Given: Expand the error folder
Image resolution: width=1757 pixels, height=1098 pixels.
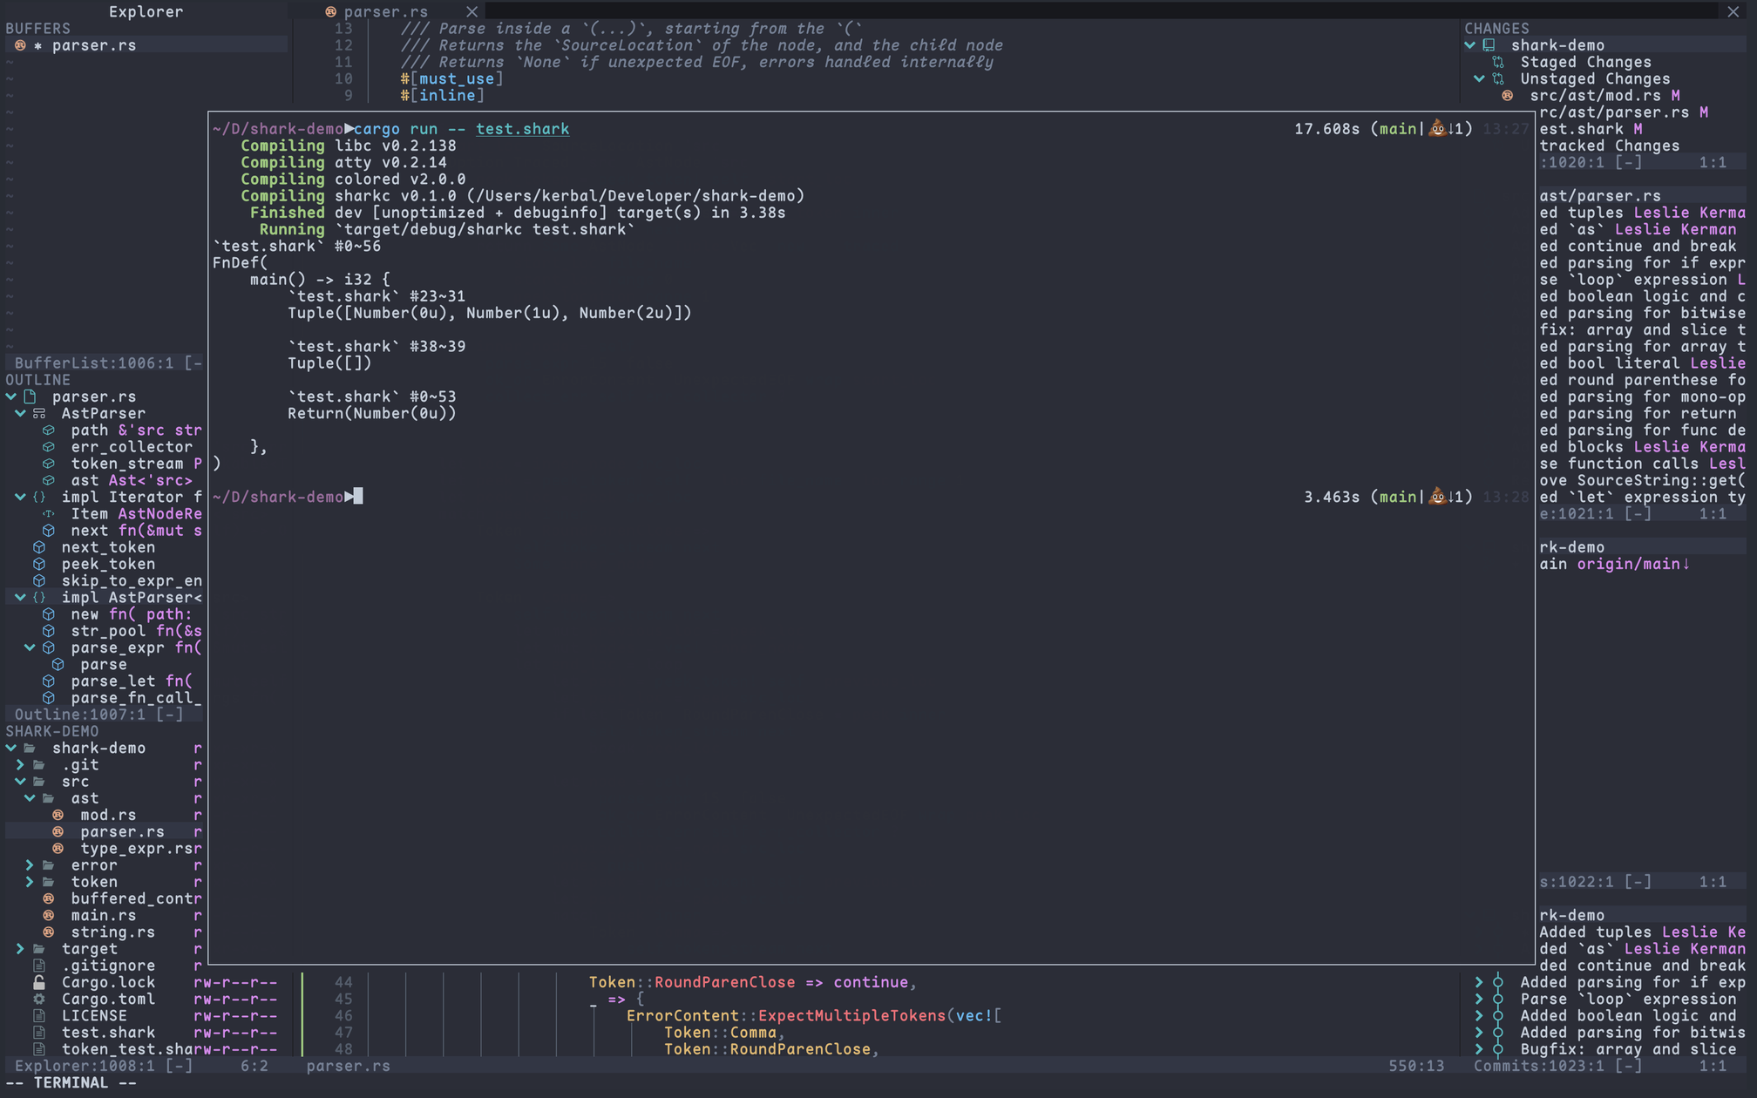Looking at the screenshot, I should click(30, 865).
